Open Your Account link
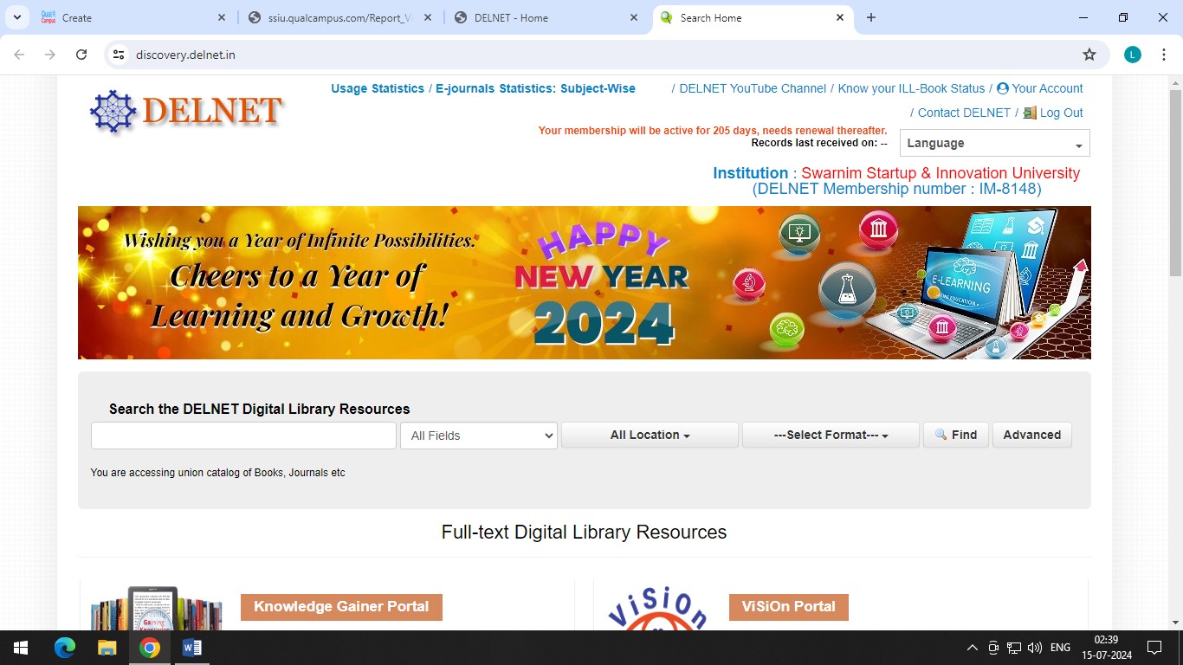This screenshot has width=1183, height=665. click(1040, 88)
